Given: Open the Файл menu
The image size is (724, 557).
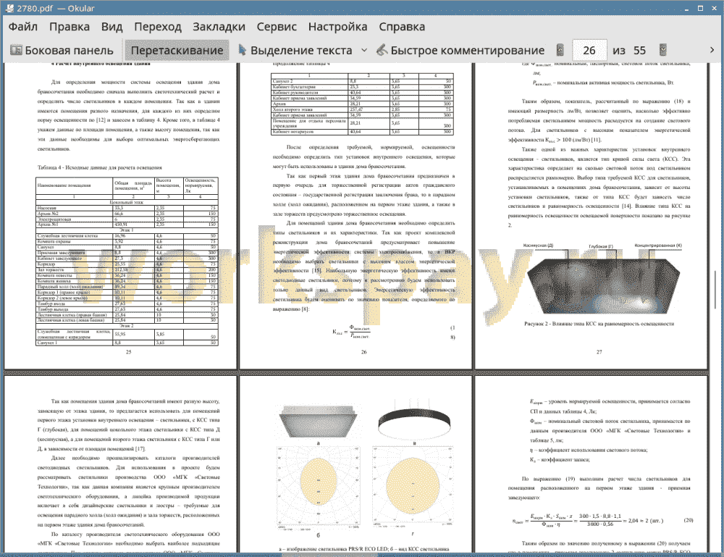Looking at the screenshot, I should [x=23, y=27].
